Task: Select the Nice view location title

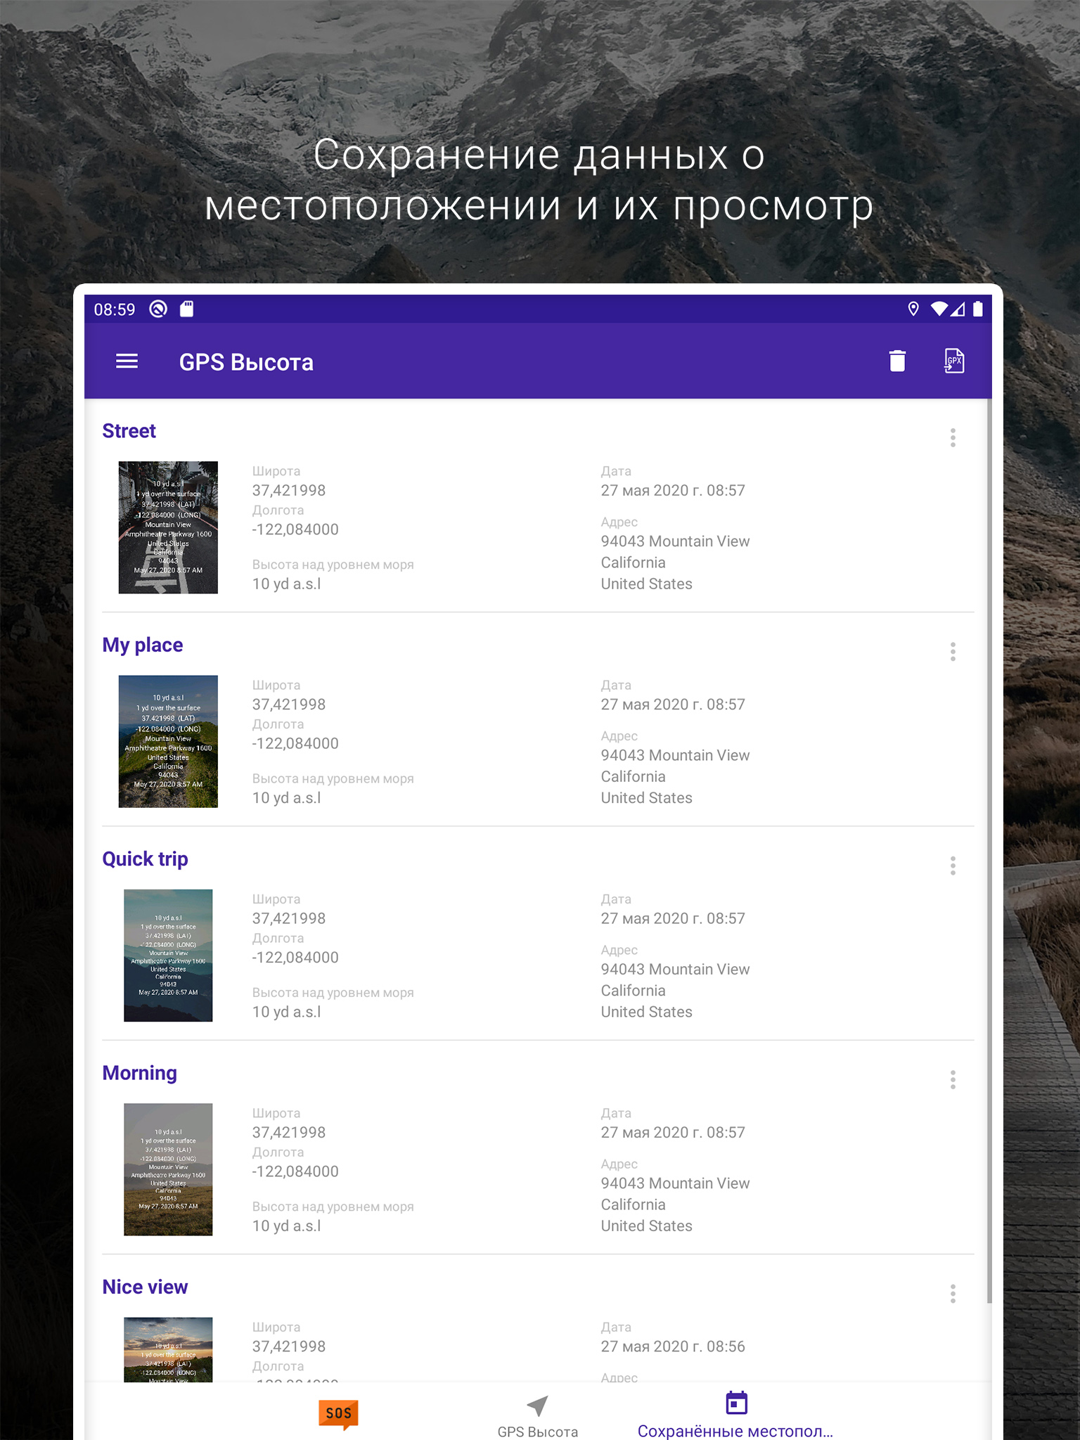Action: 146,1287
